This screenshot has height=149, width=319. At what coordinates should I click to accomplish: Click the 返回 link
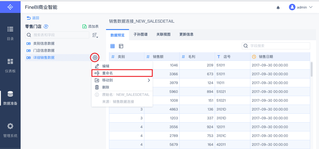tap(33, 18)
